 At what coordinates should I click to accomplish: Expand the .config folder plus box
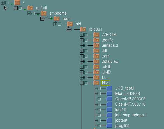(x=82, y=40)
